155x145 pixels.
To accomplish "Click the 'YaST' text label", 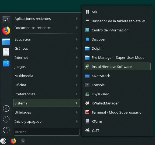I will coord(95,130).
